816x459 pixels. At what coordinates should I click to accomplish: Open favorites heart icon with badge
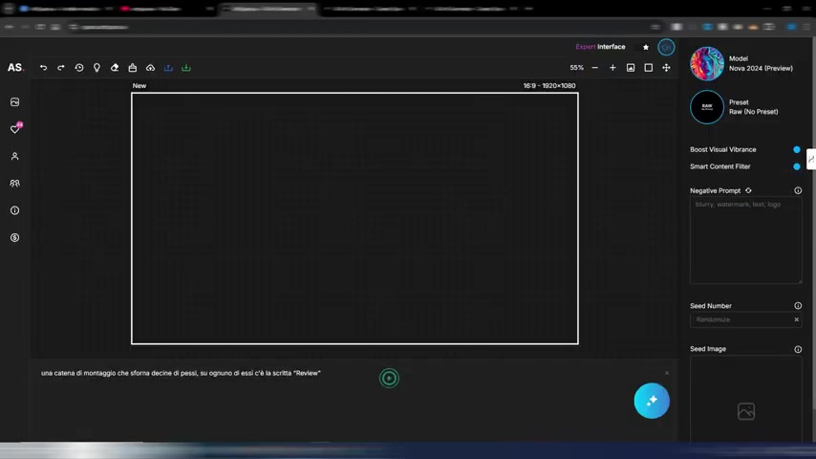(15, 129)
